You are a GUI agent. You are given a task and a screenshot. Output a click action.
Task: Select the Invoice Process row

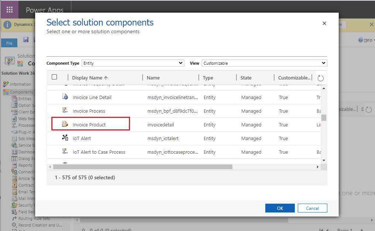click(184, 111)
